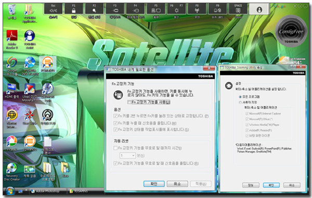Click 적용 in Fn sticky key dialog
The image size is (312, 198).
click(201, 183)
